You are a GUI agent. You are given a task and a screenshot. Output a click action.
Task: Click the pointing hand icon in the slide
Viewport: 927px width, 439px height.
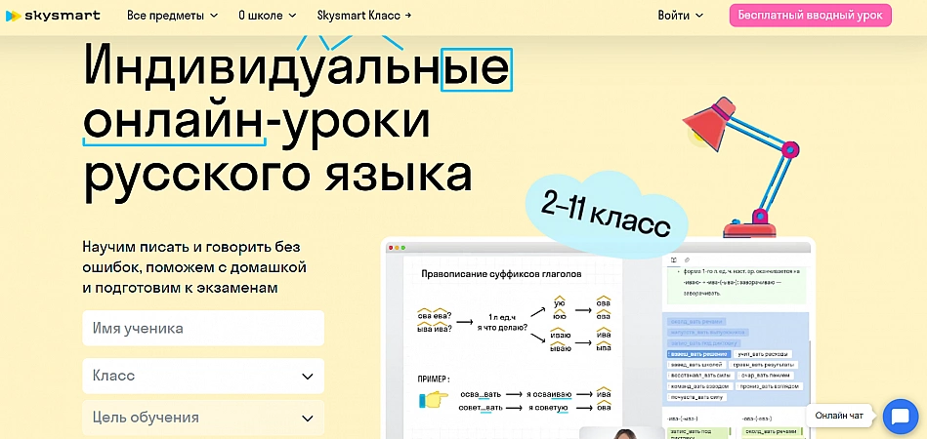433,399
